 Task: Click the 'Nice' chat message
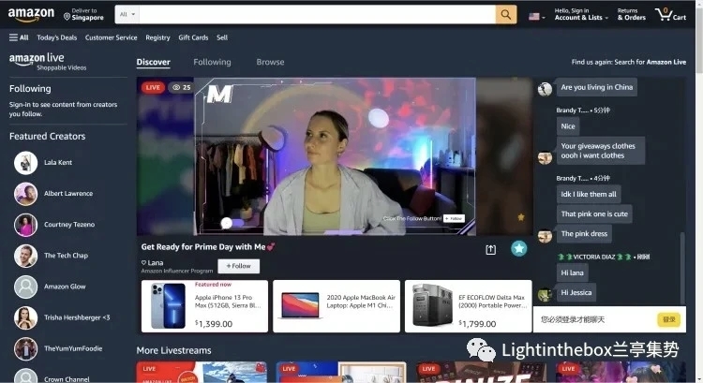pyautogui.click(x=568, y=126)
